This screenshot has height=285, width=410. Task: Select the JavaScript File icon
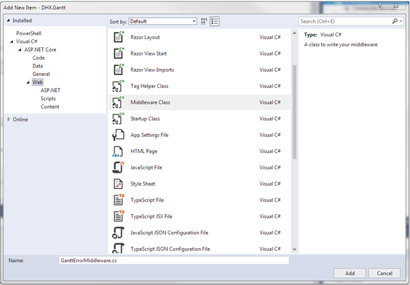point(118,168)
